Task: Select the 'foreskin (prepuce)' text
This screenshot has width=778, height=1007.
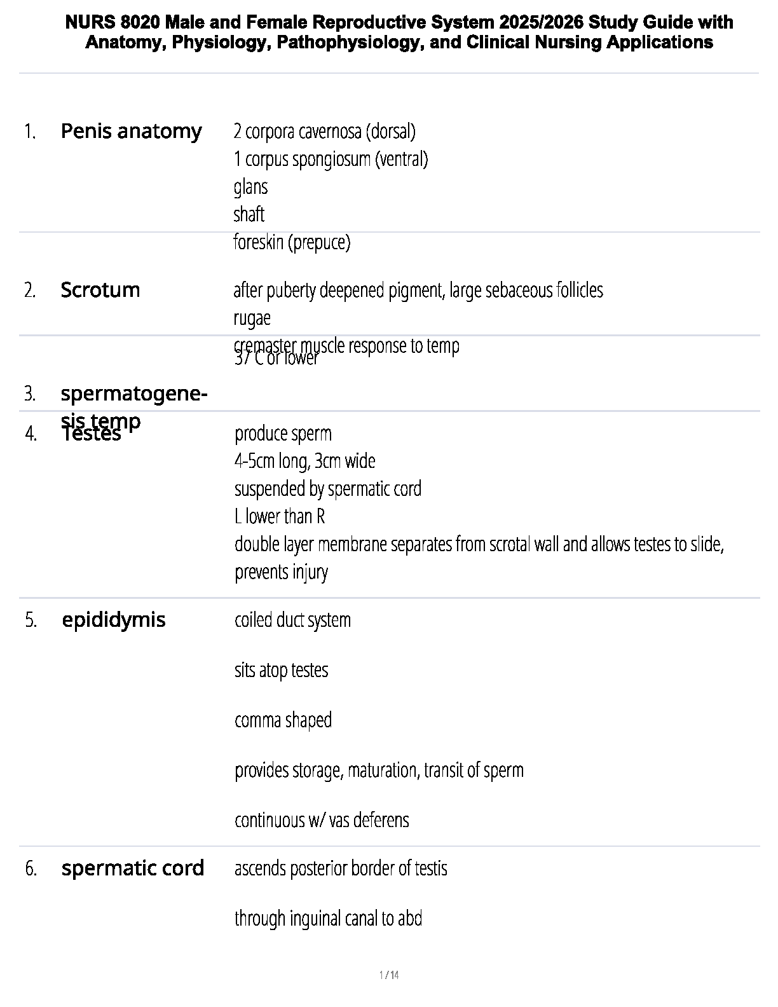Action: pos(292,243)
